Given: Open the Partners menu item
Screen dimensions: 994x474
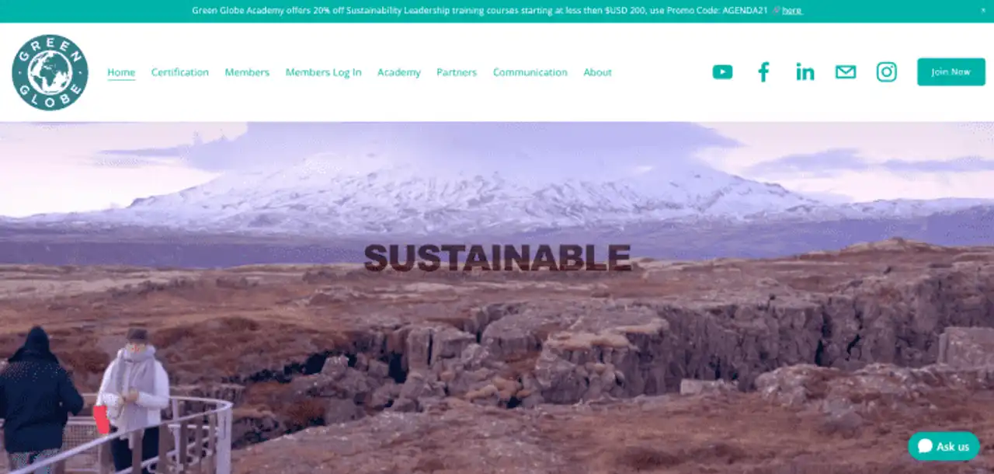Looking at the screenshot, I should tap(457, 72).
